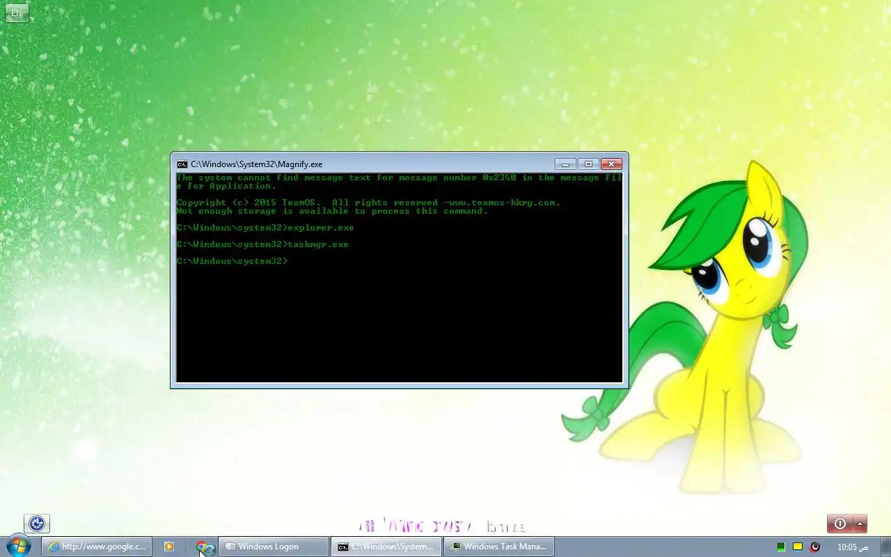Click the explorer.exe command line
This screenshot has width=891, height=557.
point(265,228)
